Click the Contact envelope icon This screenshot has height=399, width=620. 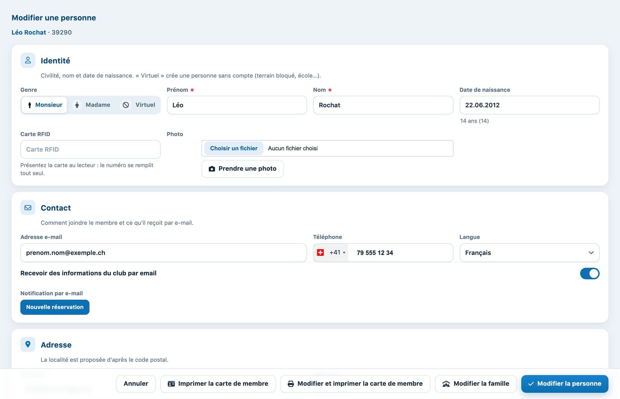pos(28,208)
